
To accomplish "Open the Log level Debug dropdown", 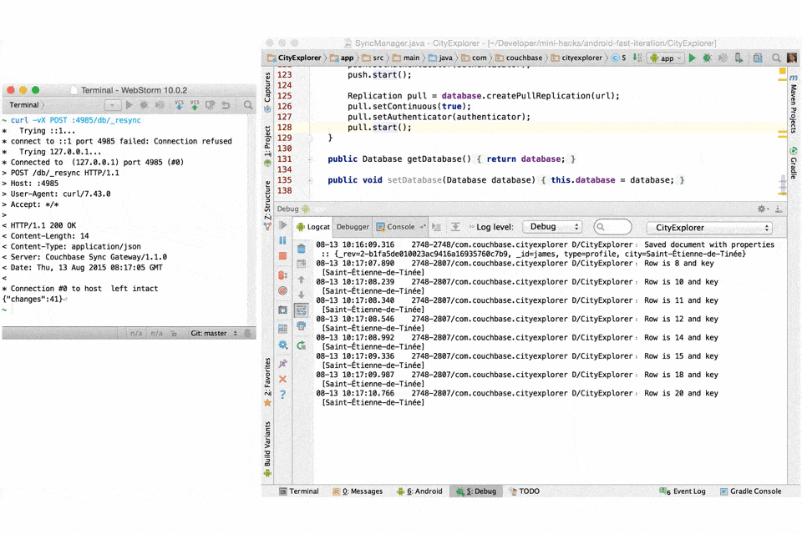I will (552, 227).
